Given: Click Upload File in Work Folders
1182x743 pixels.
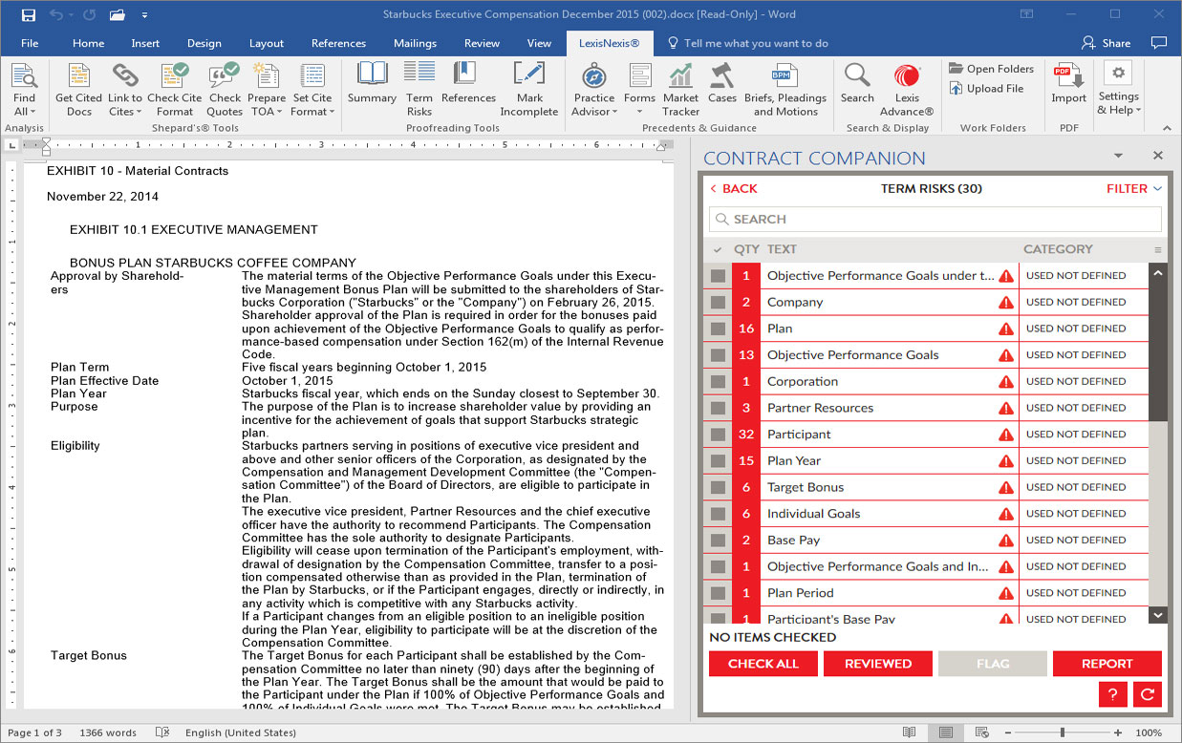Looking at the screenshot, I should point(987,89).
